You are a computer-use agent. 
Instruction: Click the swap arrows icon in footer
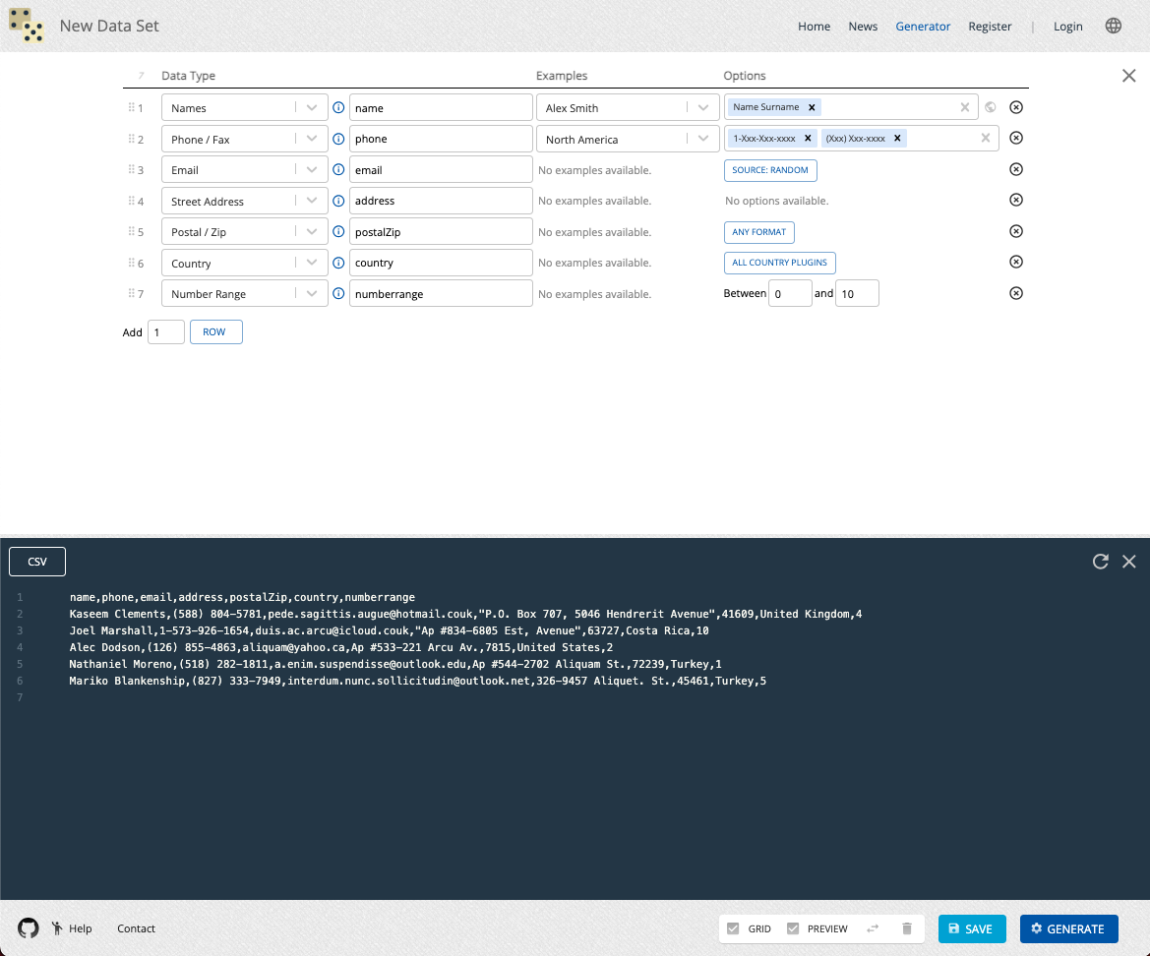coord(873,928)
